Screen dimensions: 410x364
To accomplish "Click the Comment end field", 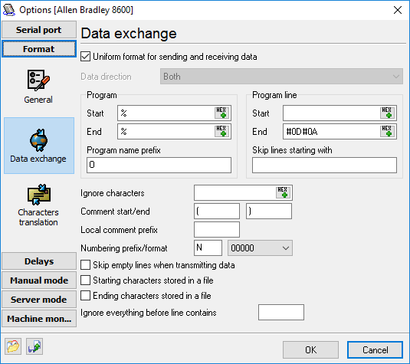I will pyautogui.click(x=269, y=211).
